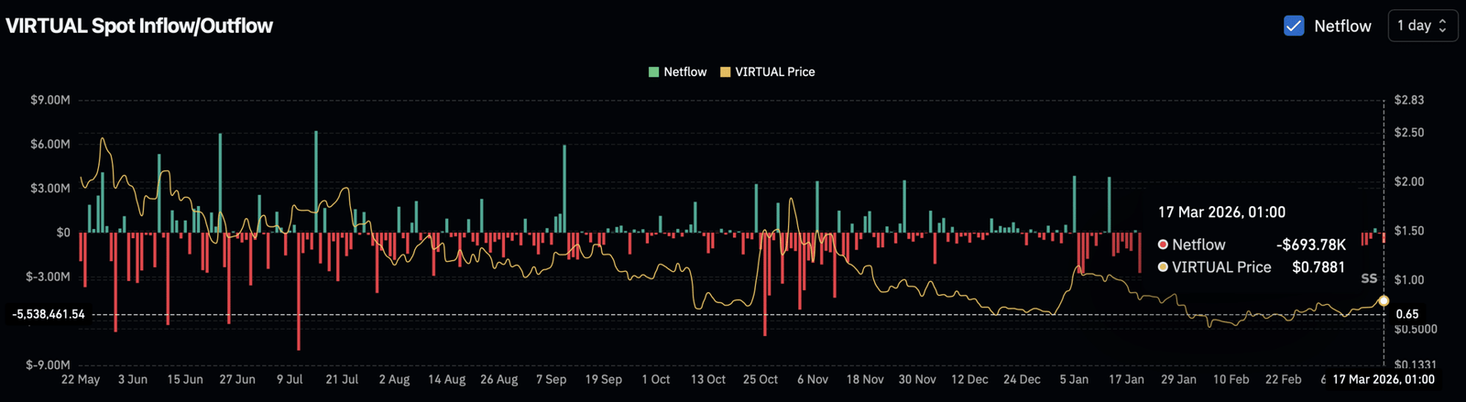Click the VIRTUAL Spot Inflow/Outflow title

[139, 26]
